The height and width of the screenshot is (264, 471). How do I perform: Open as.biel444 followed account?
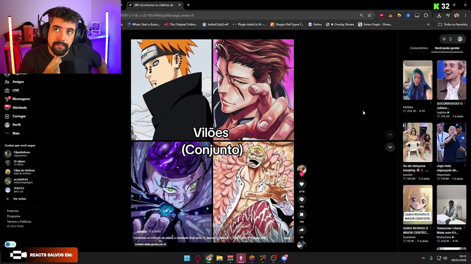pyautogui.click(x=19, y=181)
